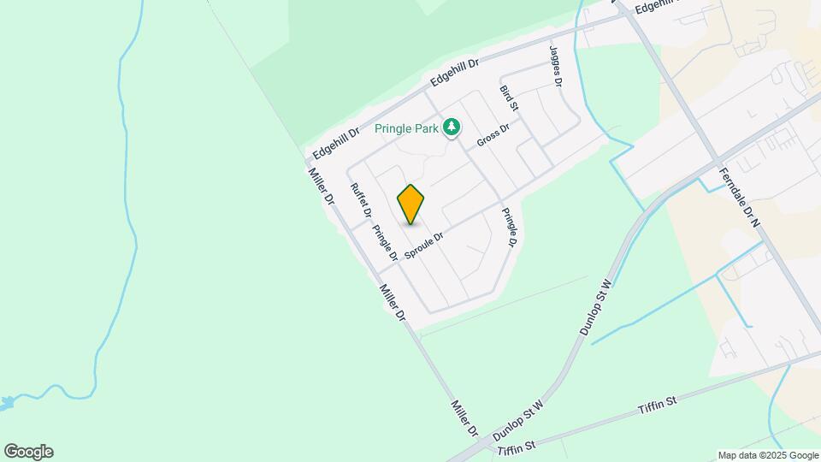Click the bottom Miller Dr label
Viewport: 821px width, 462px height.
click(465, 418)
